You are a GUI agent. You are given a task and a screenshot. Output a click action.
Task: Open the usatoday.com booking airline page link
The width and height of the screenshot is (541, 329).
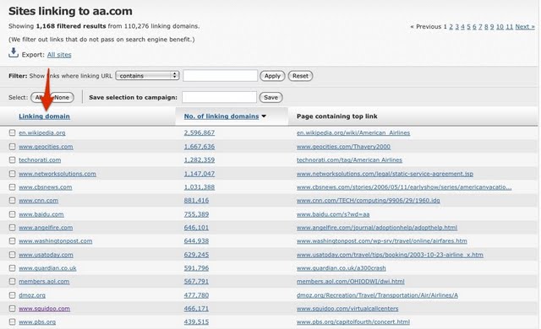[390, 255]
